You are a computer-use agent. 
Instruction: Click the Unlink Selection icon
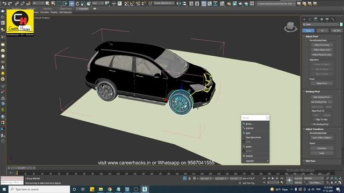point(23,4)
